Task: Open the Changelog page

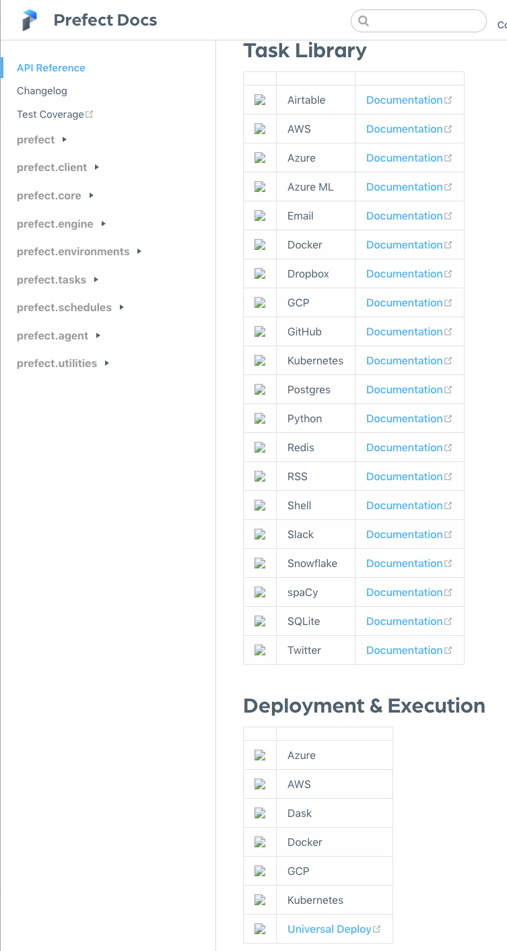Action: pyautogui.click(x=40, y=90)
